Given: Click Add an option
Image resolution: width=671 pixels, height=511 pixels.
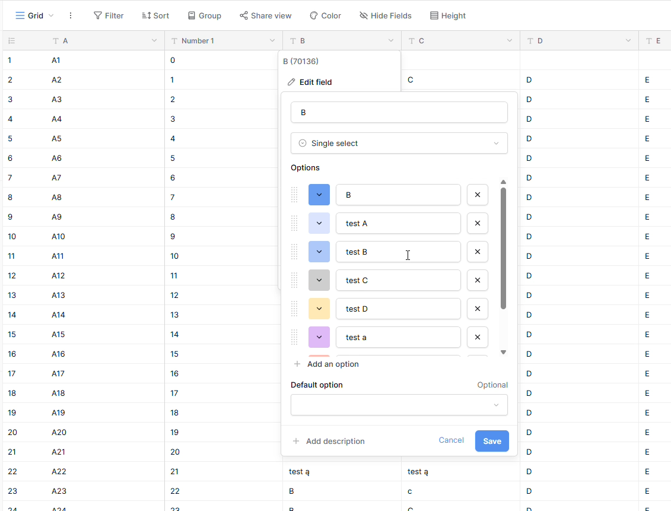Looking at the screenshot, I should click(x=326, y=364).
